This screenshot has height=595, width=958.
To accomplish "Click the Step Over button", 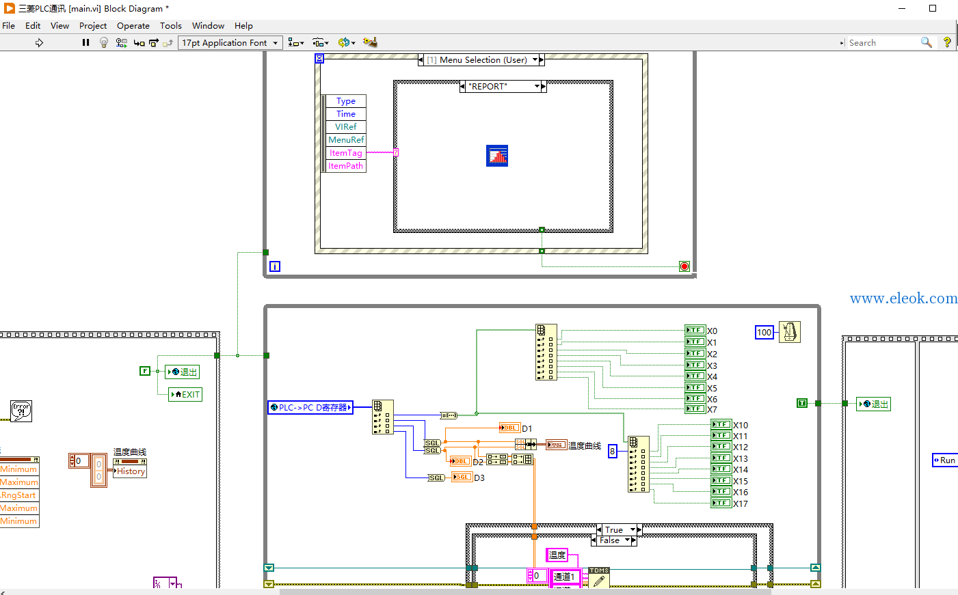I will pyautogui.click(x=154, y=42).
